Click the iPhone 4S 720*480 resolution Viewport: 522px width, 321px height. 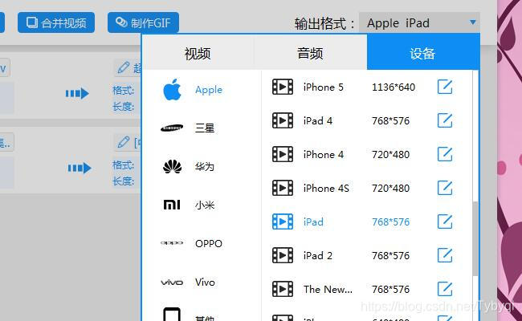click(x=391, y=189)
